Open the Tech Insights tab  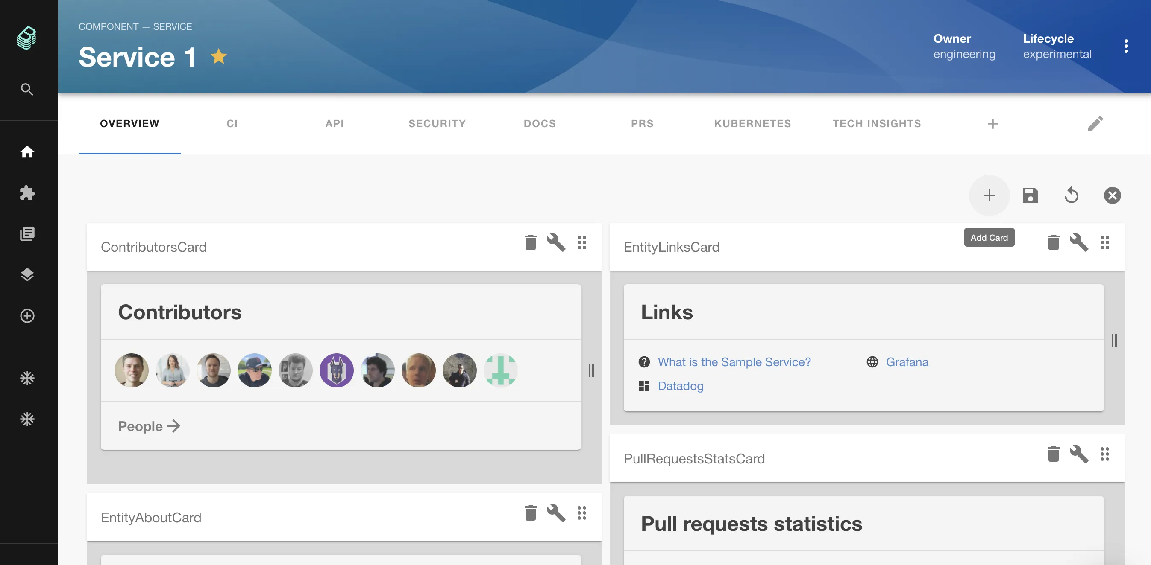click(876, 124)
